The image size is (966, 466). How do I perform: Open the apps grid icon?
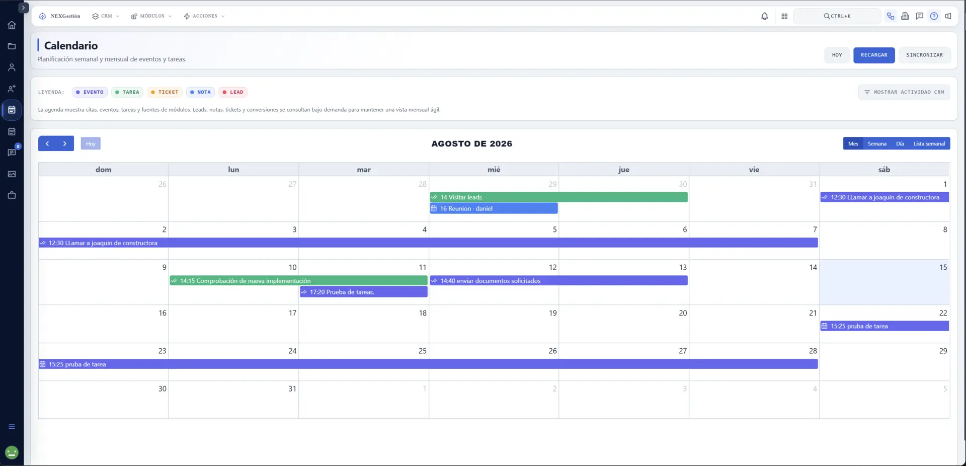[784, 16]
